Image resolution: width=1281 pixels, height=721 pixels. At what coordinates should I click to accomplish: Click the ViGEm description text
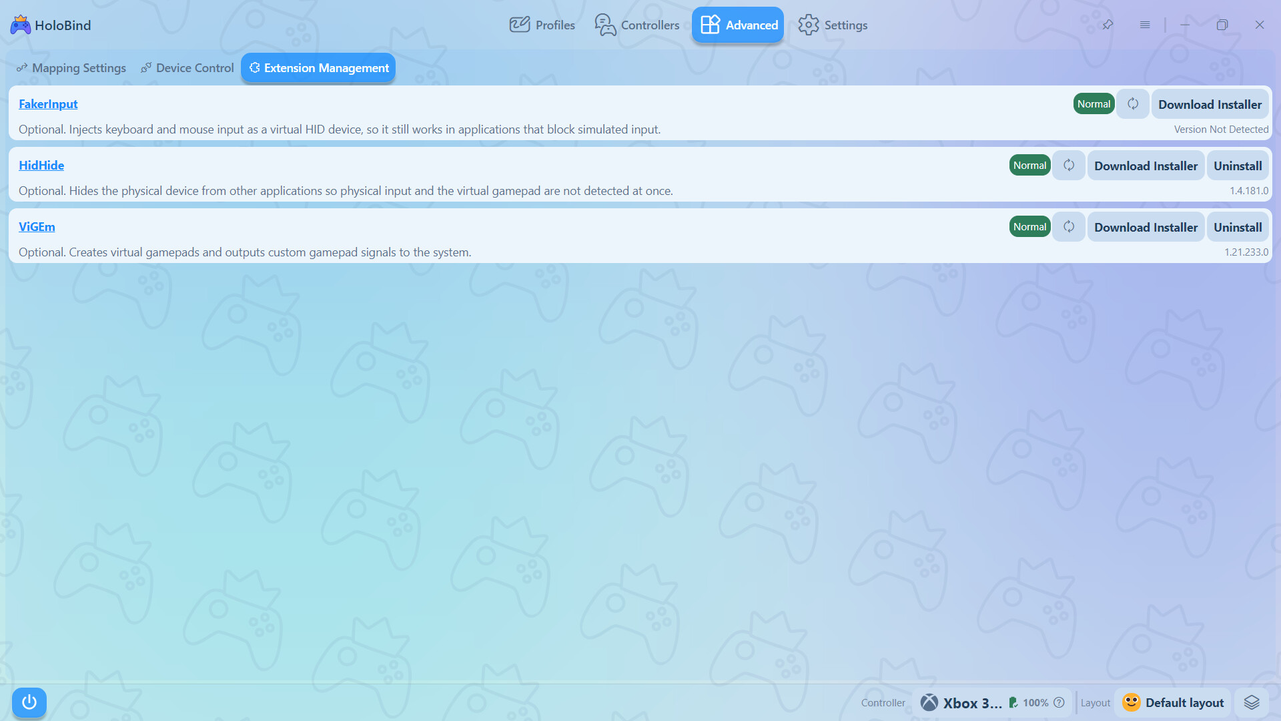(245, 252)
